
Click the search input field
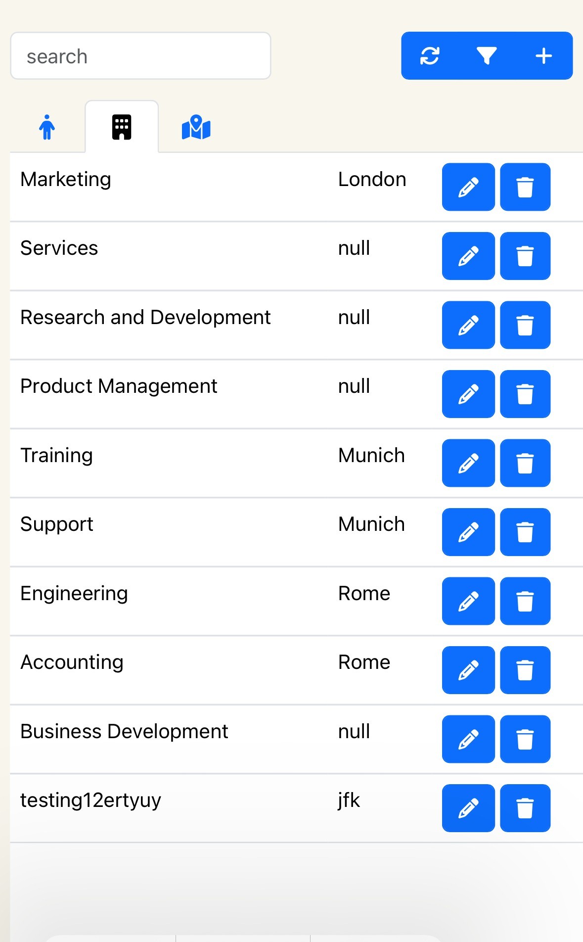tap(140, 56)
